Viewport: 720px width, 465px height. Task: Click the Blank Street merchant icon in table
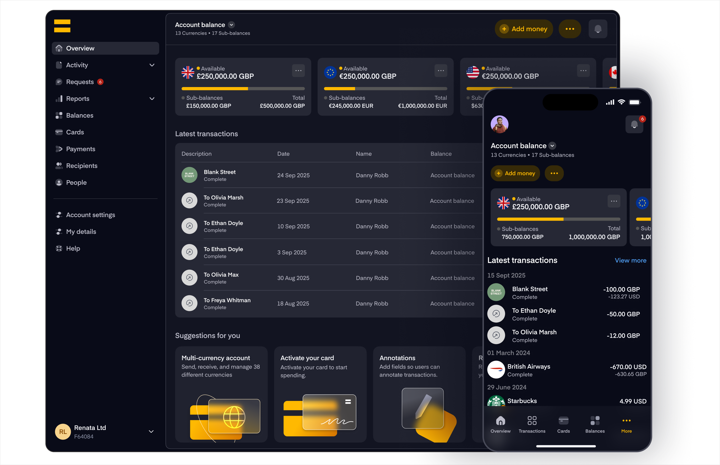(189, 175)
